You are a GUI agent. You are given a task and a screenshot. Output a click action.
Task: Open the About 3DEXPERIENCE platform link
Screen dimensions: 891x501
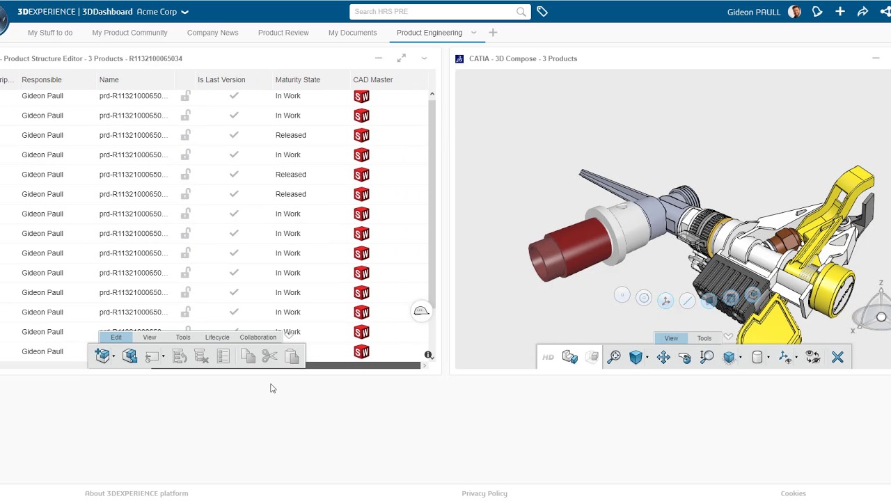pyautogui.click(x=136, y=493)
